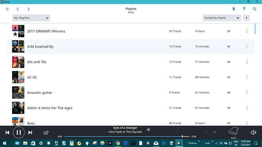Click the 2017 GRAMMY Winners cover thumbnail
The height and width of the screenshot is (147, 262).
18,31
